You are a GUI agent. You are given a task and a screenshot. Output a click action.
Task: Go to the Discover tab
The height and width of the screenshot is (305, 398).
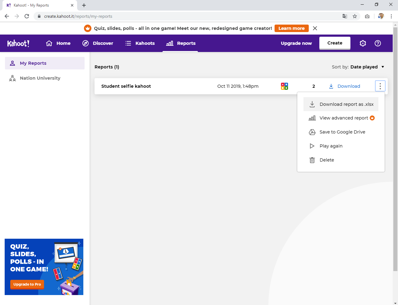(98, 43)
